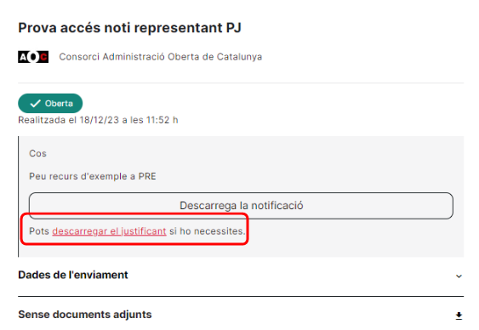
Task: Click the divider line below Dades de l'enviament
Action: (x=241, y=296)
